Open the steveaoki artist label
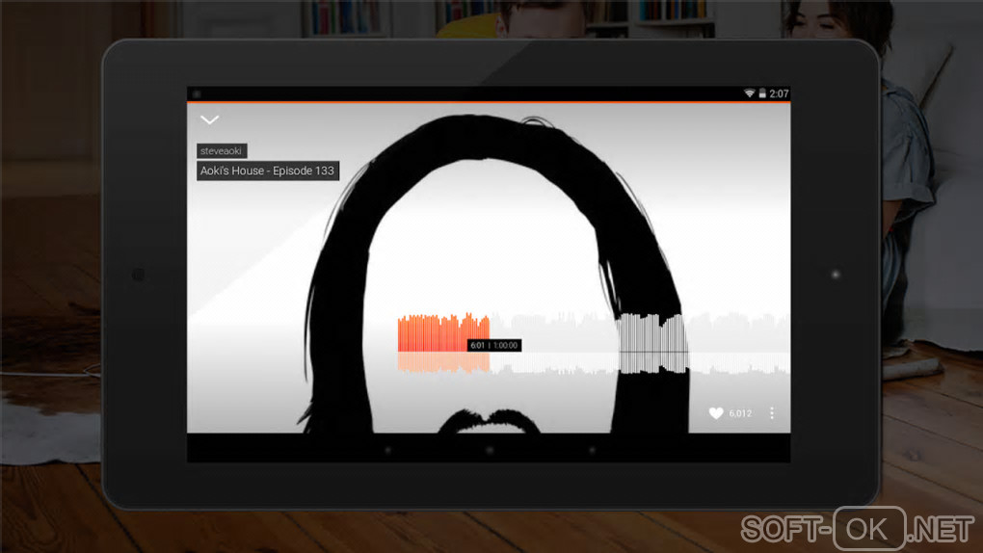Viewport: 983px width, 553px height. click(222, 151)
